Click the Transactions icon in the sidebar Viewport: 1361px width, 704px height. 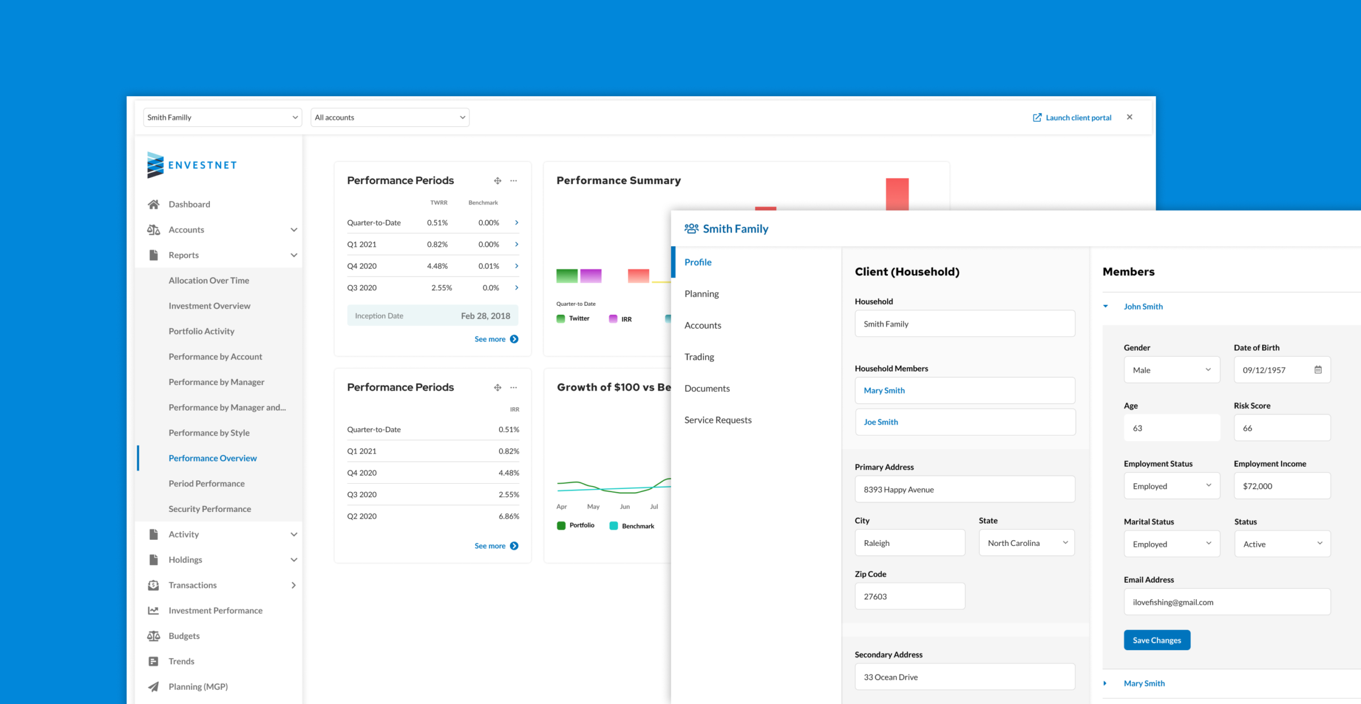pos(153,584)
